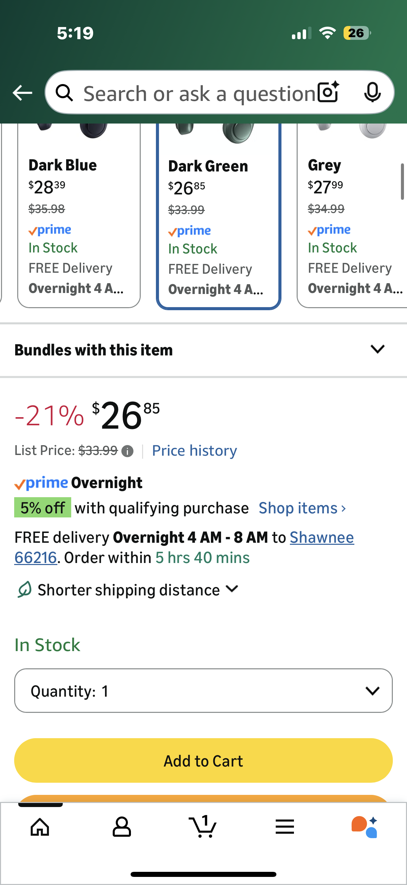The height and width of the screenshot is (885, 407).
Task: Tap the Add to Cart button
Action: [203, 761]
